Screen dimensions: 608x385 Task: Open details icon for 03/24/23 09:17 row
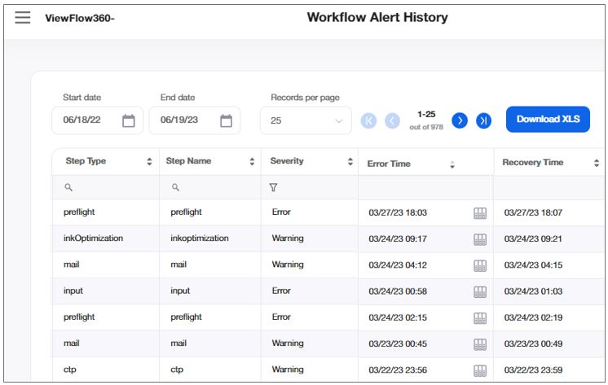click(480, 239)
